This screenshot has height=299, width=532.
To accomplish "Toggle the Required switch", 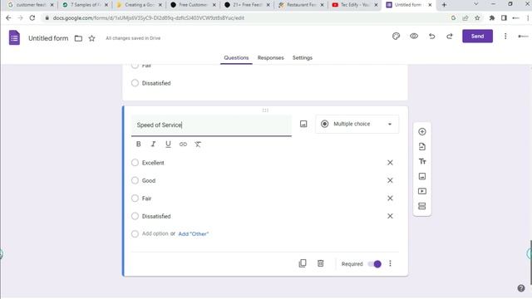I will click(x=375, y=264).
